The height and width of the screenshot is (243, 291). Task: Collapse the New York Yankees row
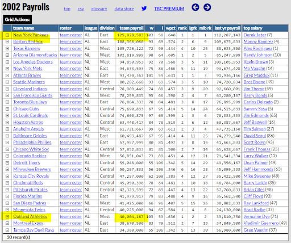coord(7,35)
